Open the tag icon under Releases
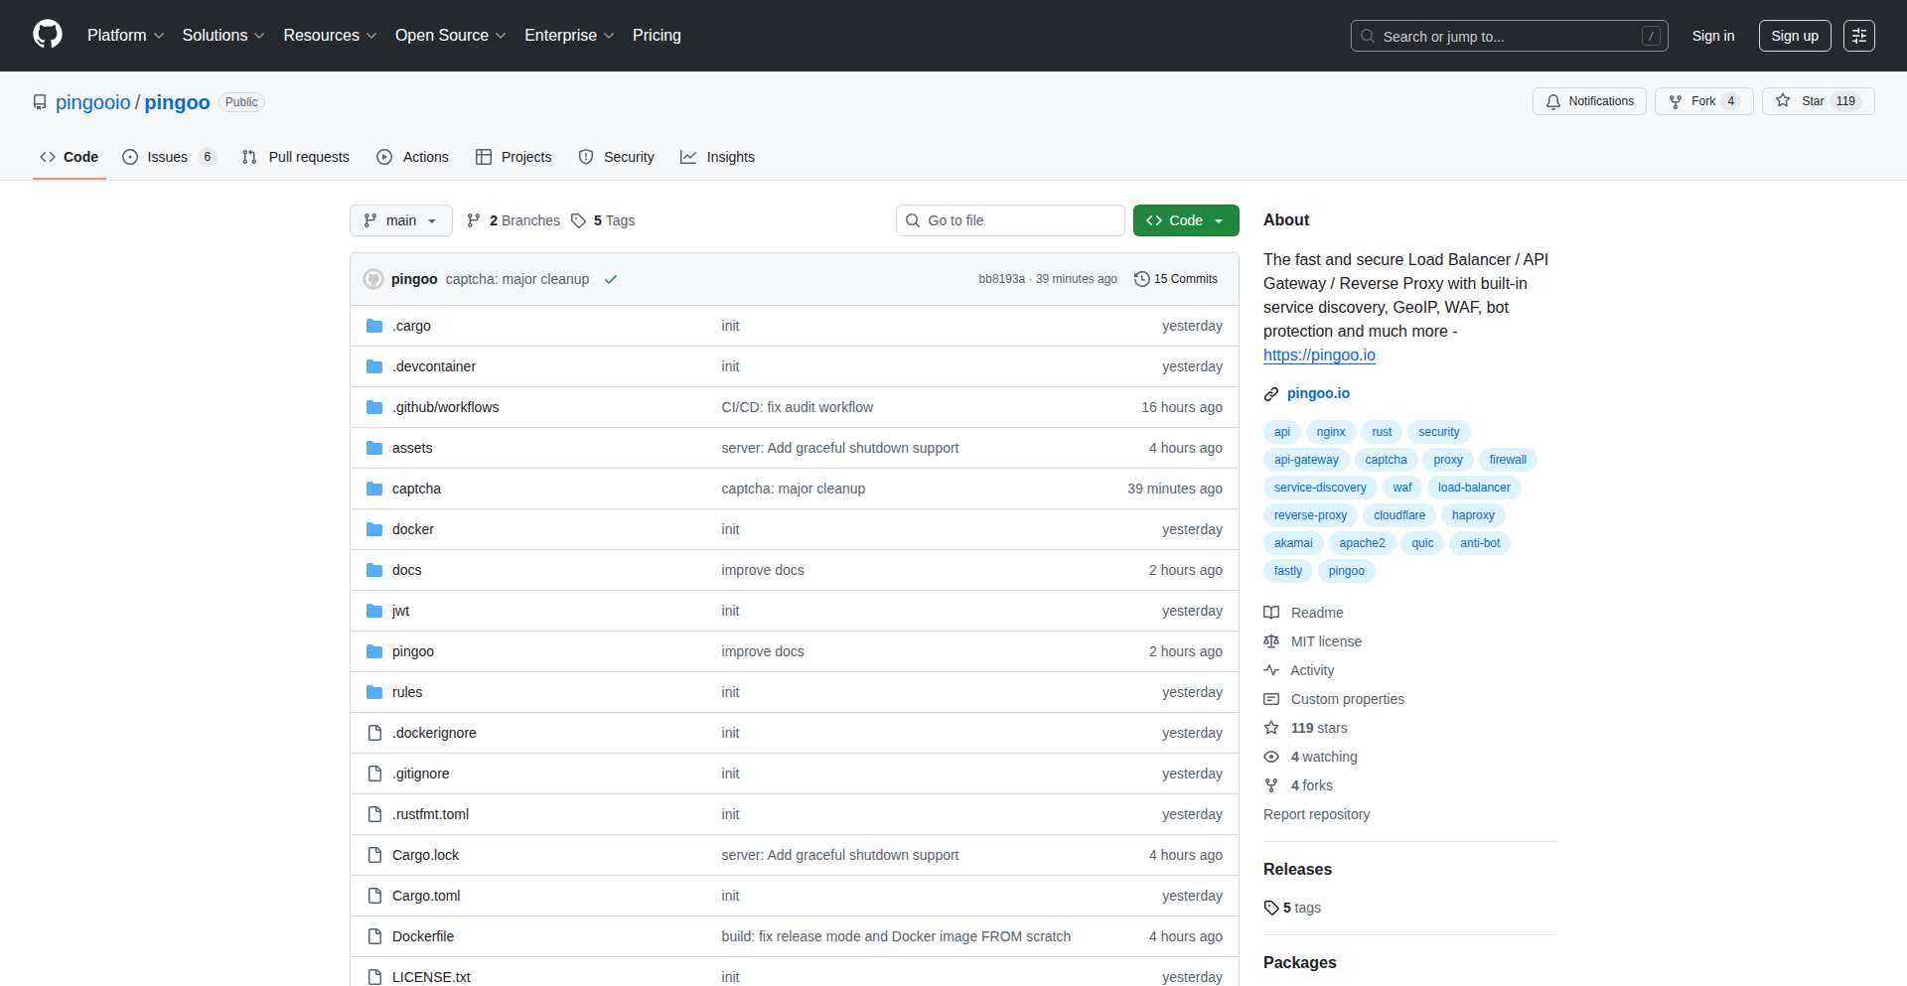 tap(1271, 908)
